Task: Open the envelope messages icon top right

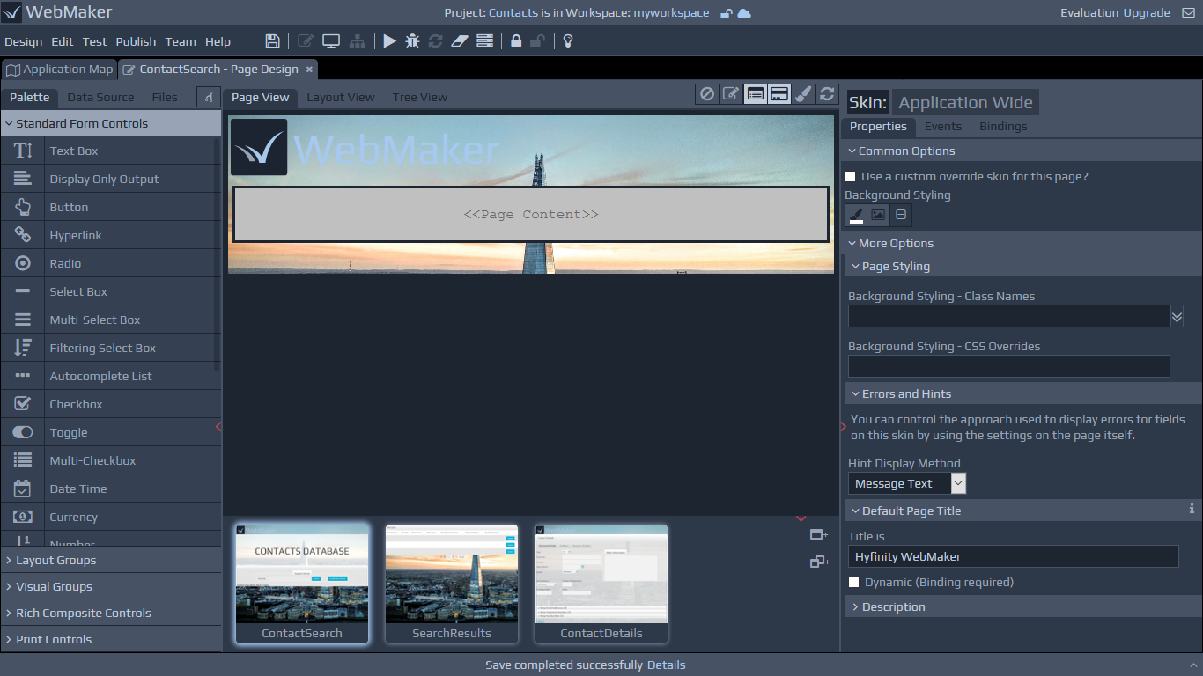Action: click(1188, 13)
